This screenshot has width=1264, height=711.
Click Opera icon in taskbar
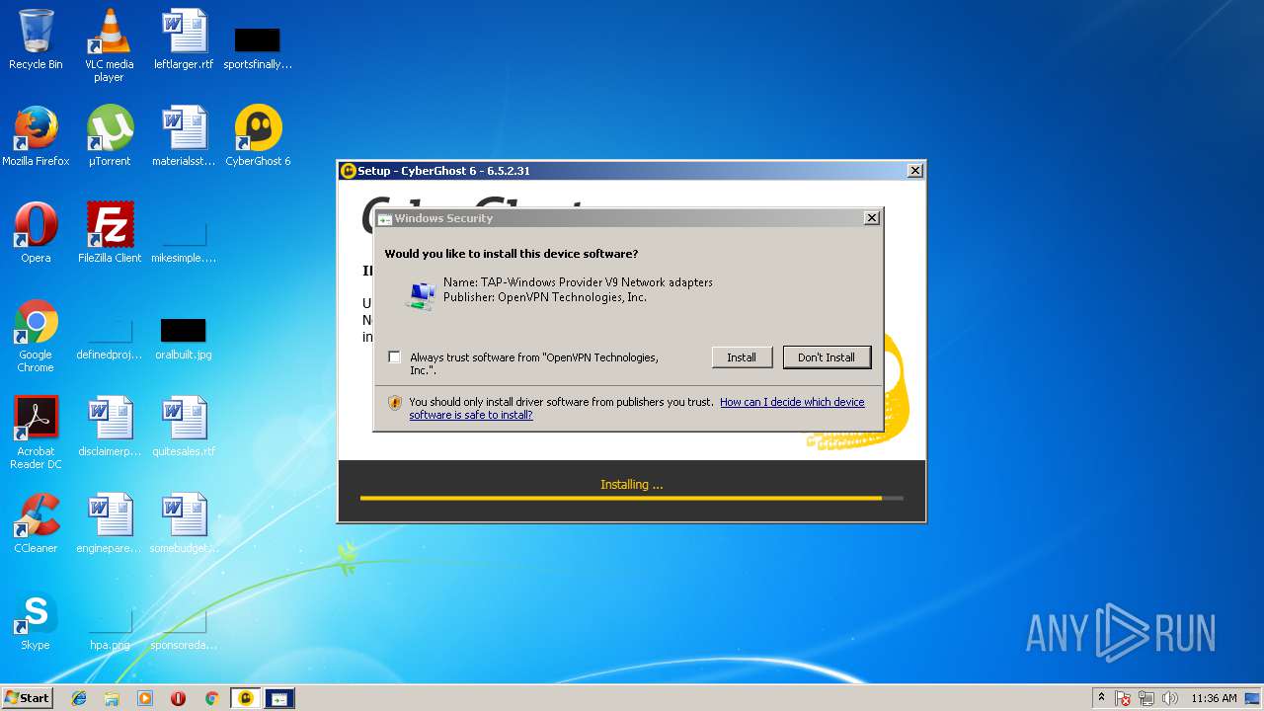click(178, 698)
